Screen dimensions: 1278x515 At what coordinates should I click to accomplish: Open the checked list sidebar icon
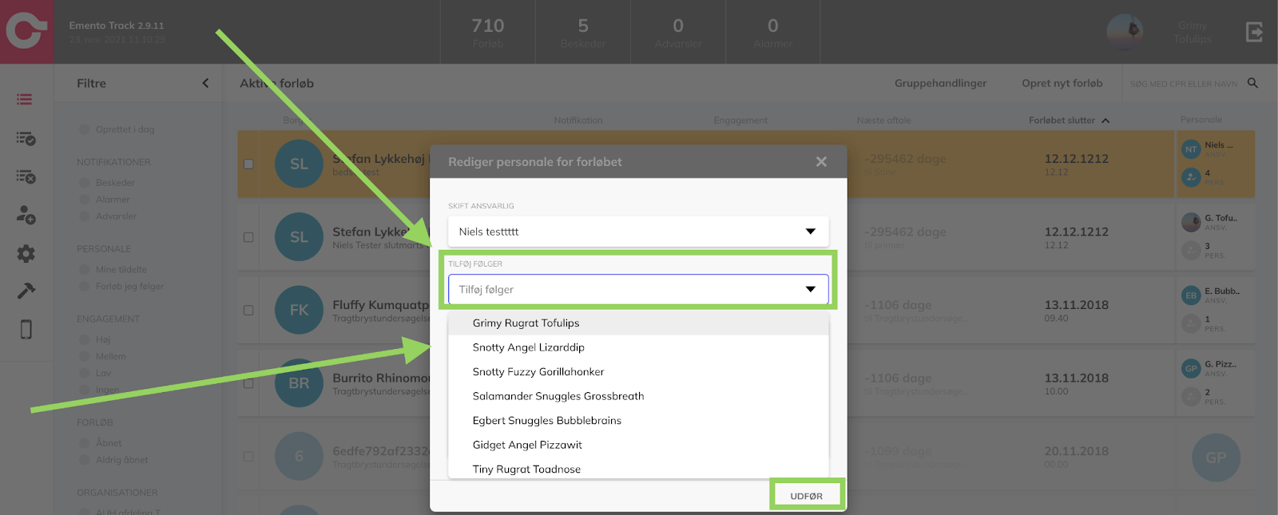click(26, 139)
